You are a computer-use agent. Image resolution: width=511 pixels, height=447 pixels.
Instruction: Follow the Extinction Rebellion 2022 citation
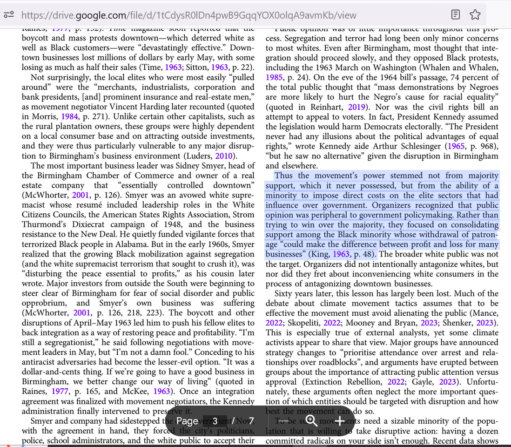pos(396,382)
